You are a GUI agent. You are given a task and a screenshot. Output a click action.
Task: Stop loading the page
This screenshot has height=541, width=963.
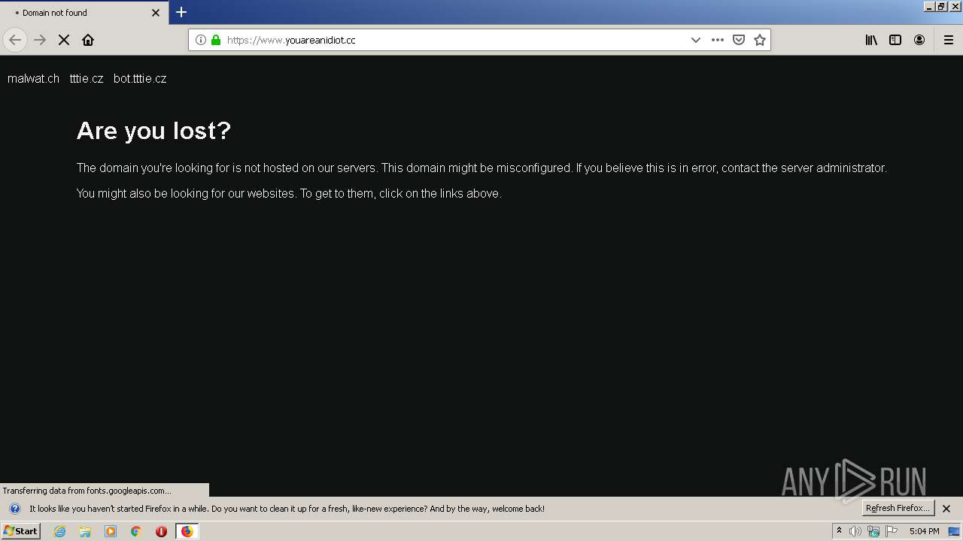(64, 40)
